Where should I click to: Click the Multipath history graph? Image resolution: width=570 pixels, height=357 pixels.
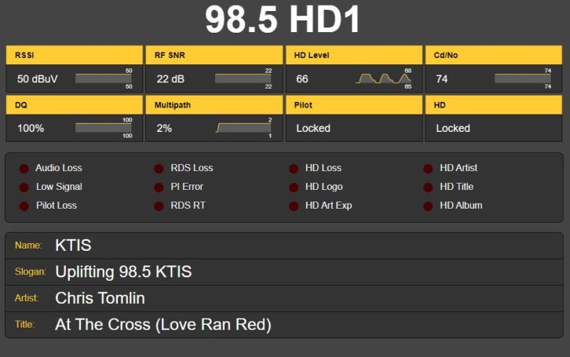[243, 127]
